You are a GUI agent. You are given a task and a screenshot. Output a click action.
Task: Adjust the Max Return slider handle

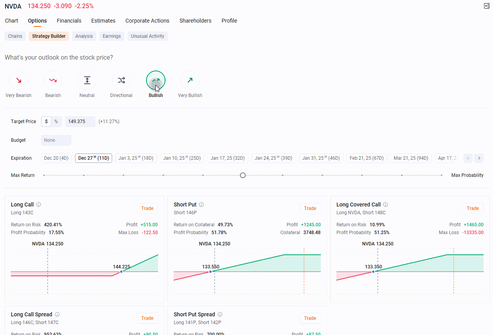243,175
